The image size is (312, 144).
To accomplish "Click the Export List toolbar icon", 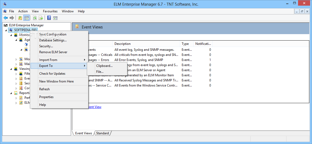I will pyautogui.click(x=41, y=18).
